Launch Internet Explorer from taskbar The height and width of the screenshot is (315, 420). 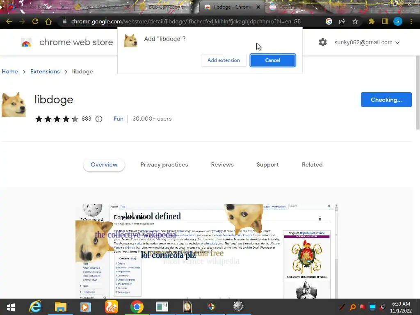click(35, 307)
